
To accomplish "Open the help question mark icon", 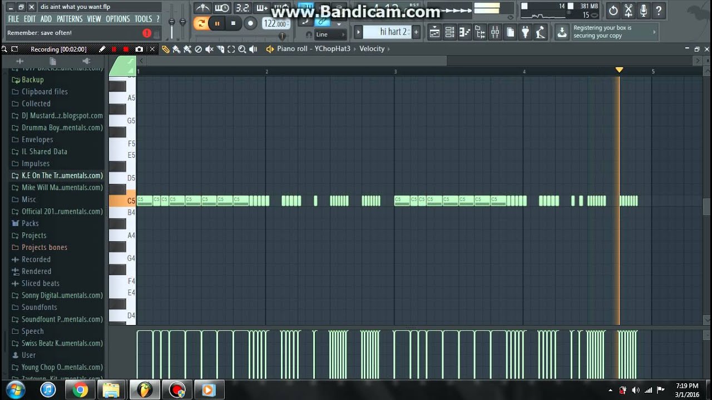I will tap(659, 11).
